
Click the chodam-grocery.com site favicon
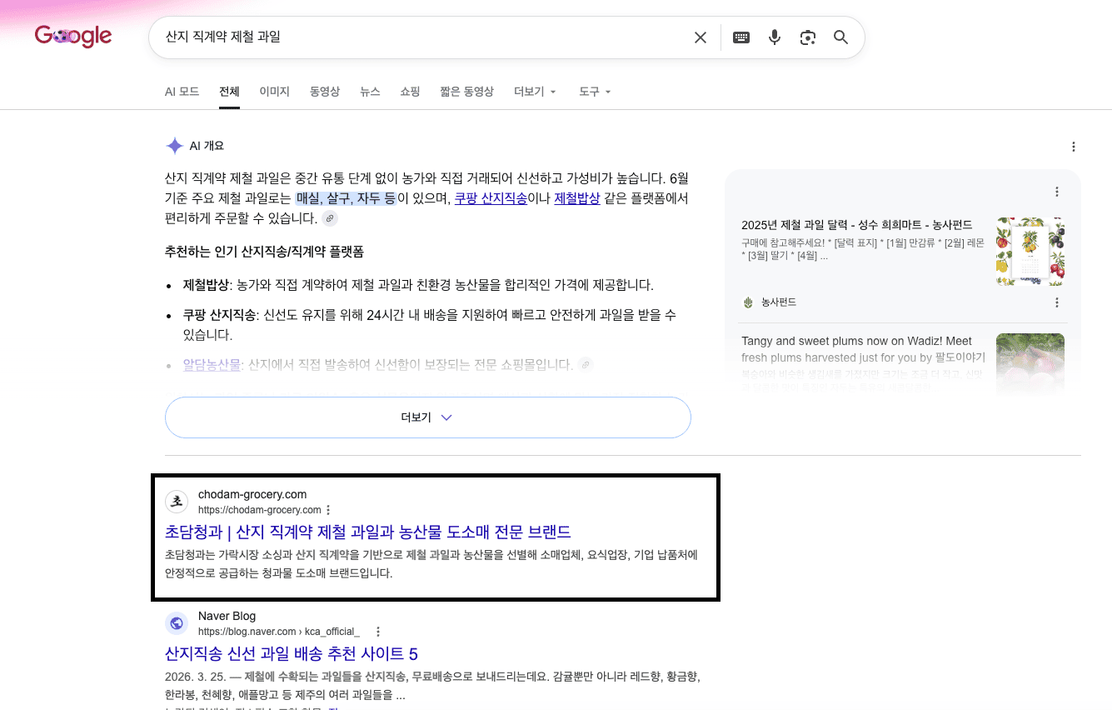click(177, 502)
